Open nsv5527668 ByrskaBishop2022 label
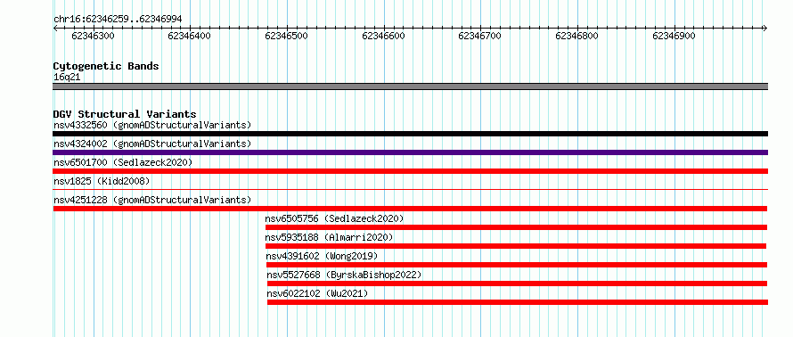 pos(344,275)
